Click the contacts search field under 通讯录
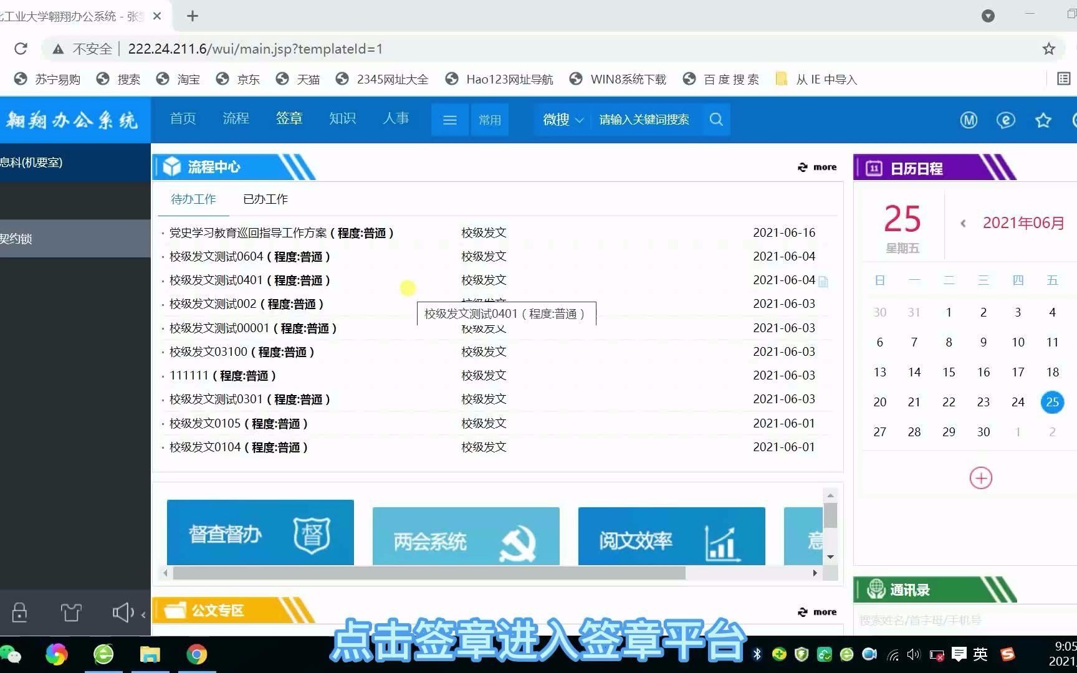The image size is (1077, 673). click(x=966, y=620)
